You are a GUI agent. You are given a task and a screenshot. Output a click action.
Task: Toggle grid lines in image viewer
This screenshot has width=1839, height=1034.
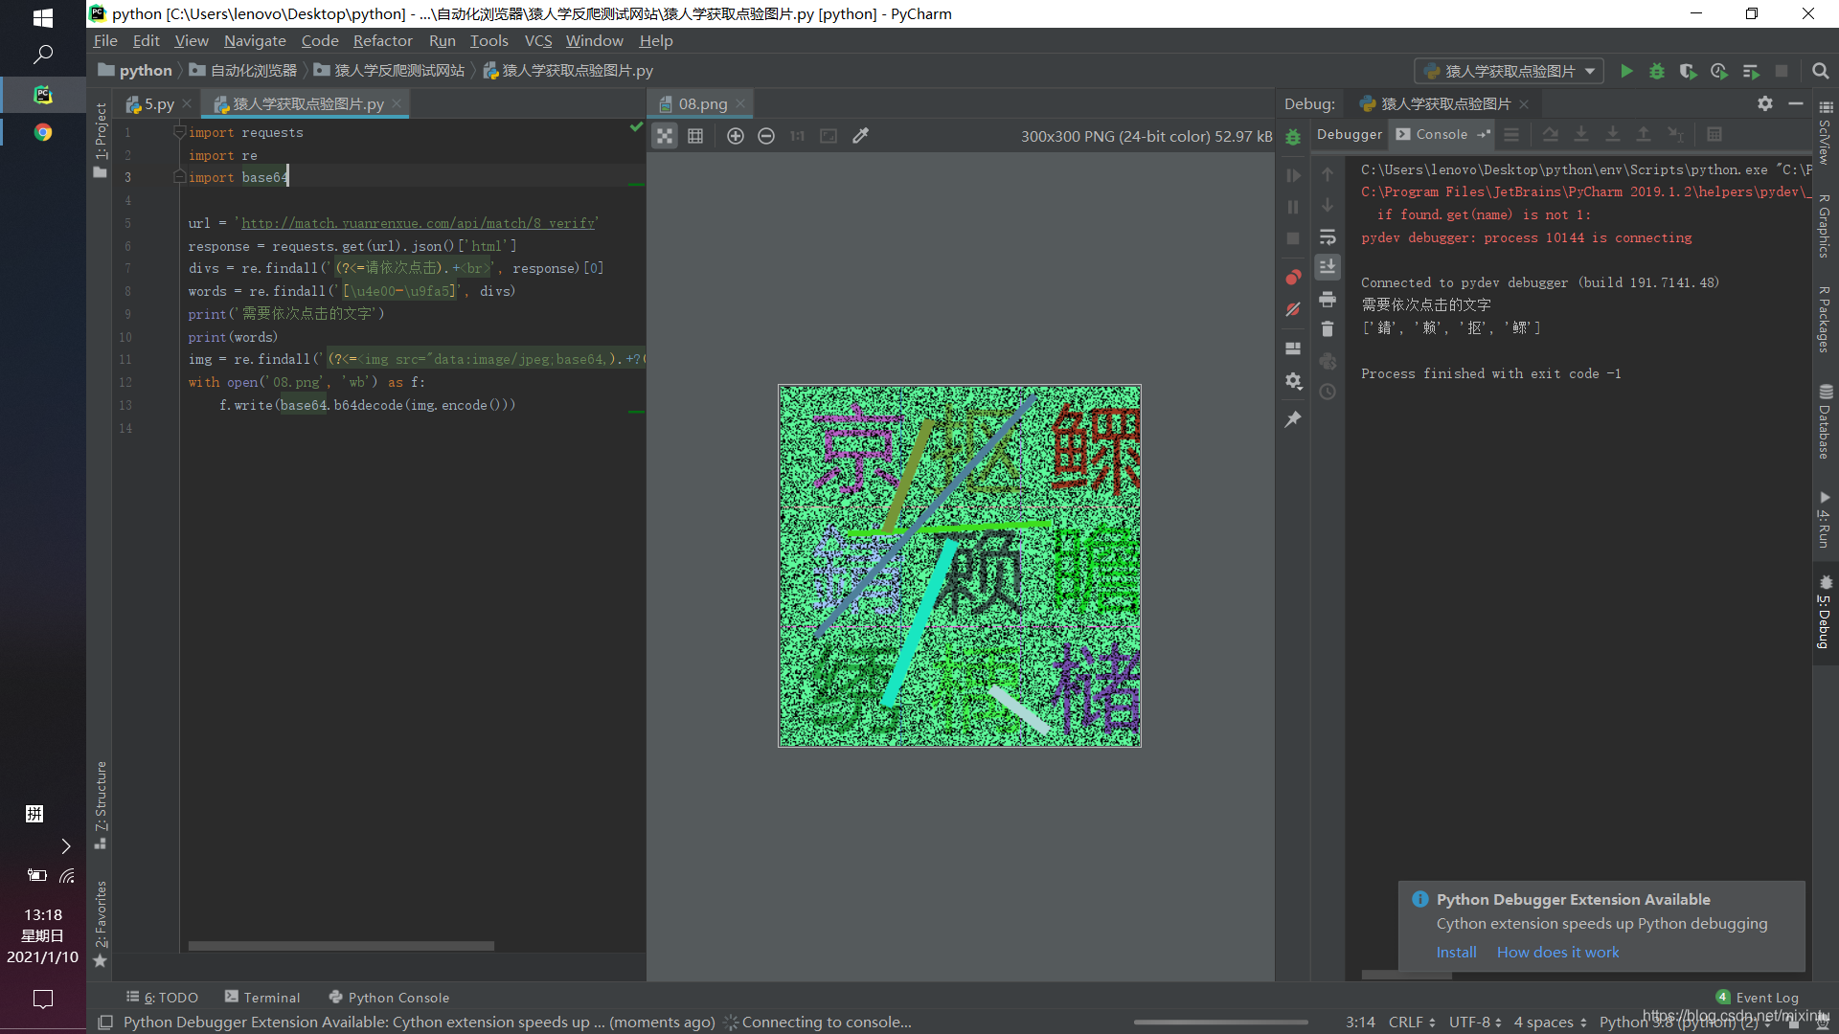[x=695, y=136]
